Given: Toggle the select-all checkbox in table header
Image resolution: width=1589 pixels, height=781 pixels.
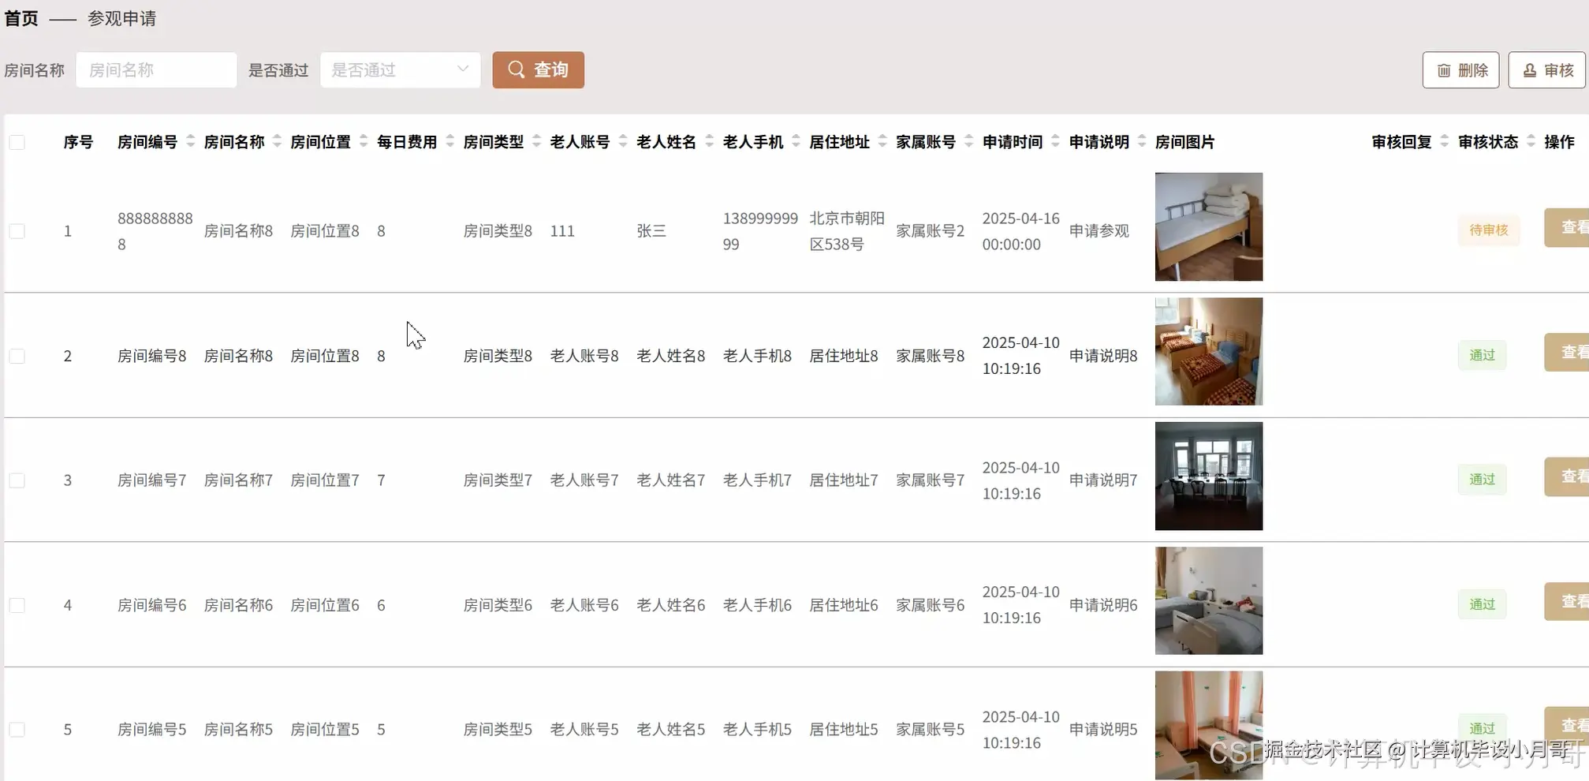Looking at the screenshot, I should pos(17,141).
